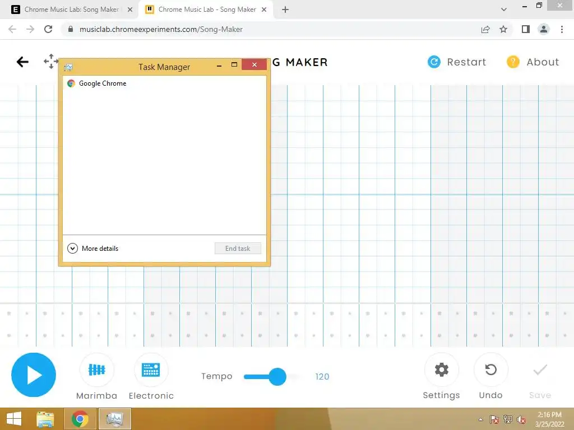Open the tab search dropdown arrow
This screenshot has width=574, height=430.
pos(504,10)
